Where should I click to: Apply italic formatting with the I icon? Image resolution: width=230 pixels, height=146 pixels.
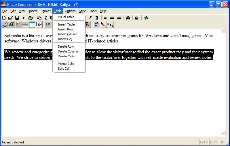point(90,18)
